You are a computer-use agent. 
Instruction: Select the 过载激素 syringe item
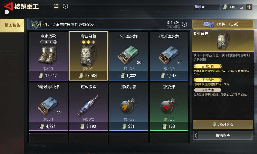coord(88,107)
